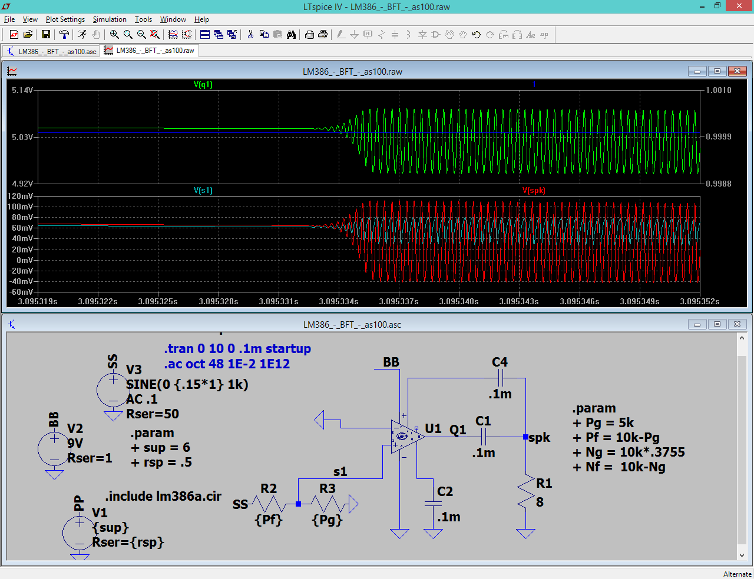Click the R1 resistor value 8

[540, 503]
